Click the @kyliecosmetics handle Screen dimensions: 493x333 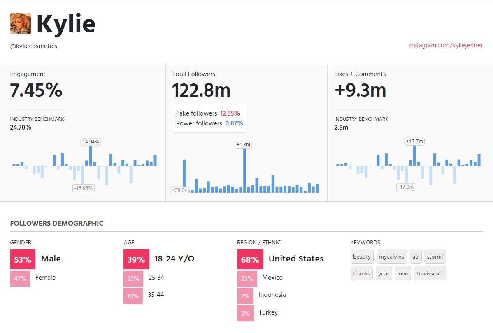(x=34, y=46)
